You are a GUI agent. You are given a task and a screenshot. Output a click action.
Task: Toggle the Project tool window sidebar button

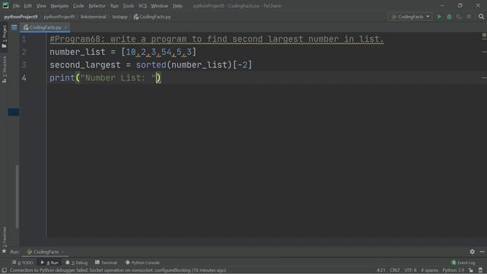(4, 37)
